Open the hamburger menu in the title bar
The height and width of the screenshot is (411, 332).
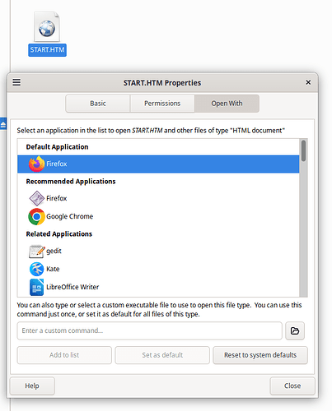tap(16, 82)
